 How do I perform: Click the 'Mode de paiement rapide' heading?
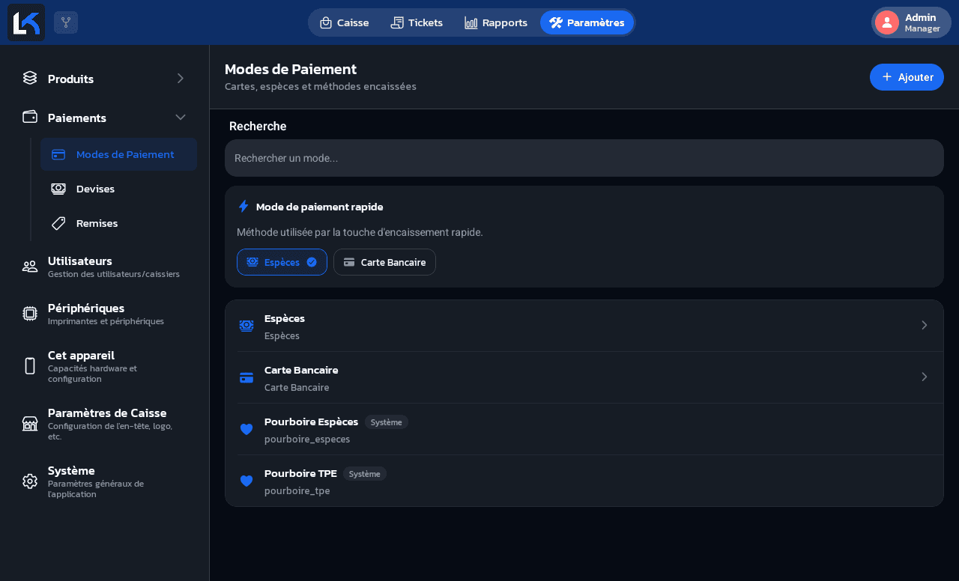click(x=320, y=207)
